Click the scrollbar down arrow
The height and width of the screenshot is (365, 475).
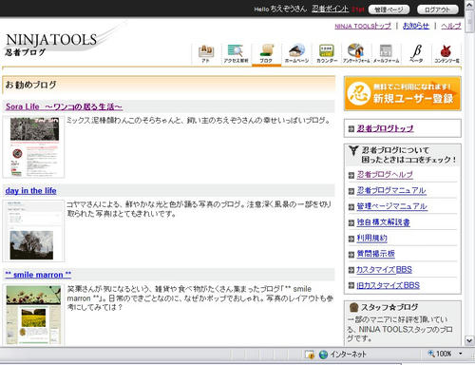tap(469, 340)
